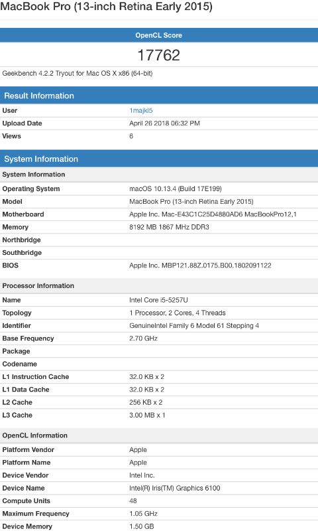The image size is (318, 531).
Task: Click the Southbridge row label
Action: [22, 253]
